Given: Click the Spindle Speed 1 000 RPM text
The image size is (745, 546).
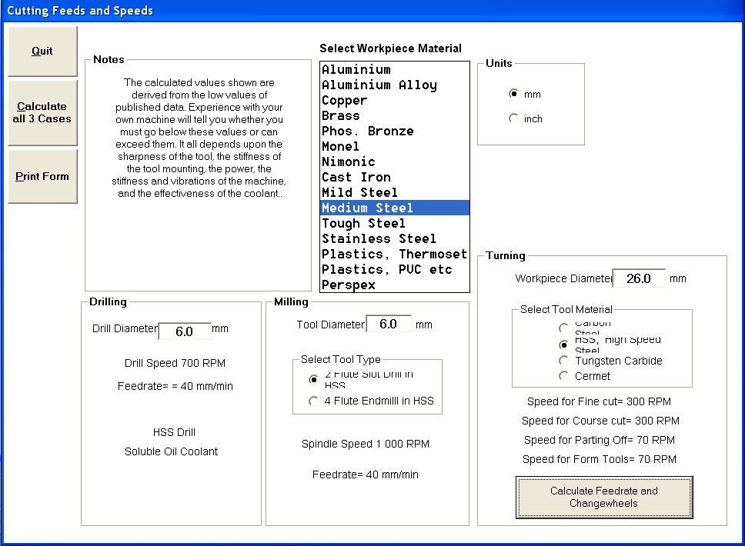Looking at the screenshot, I should [366, 444].
